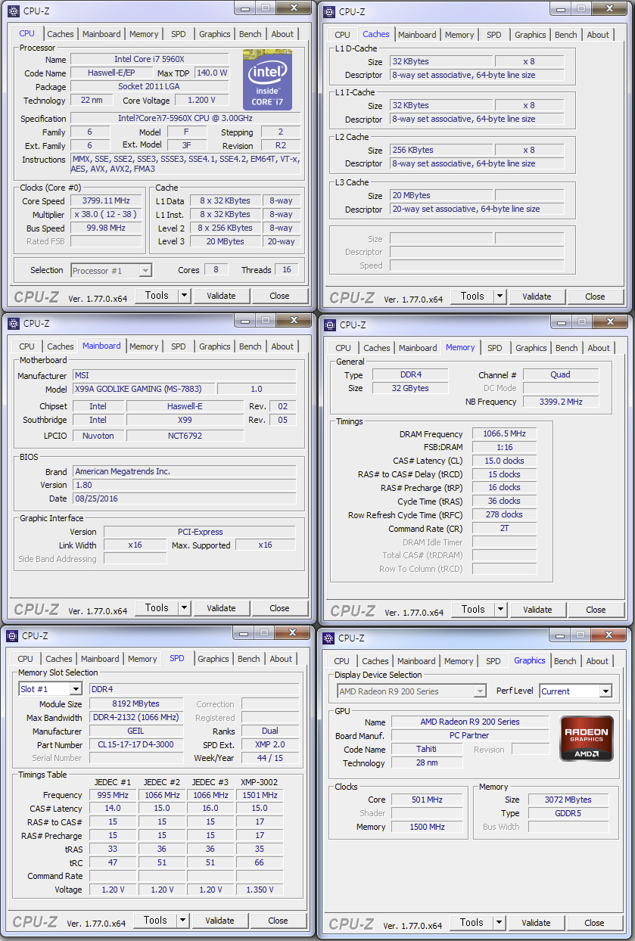635x941 pixels.
Task: Open the Tools dropdown arrow in Memory window
Action: pos(500,610)
